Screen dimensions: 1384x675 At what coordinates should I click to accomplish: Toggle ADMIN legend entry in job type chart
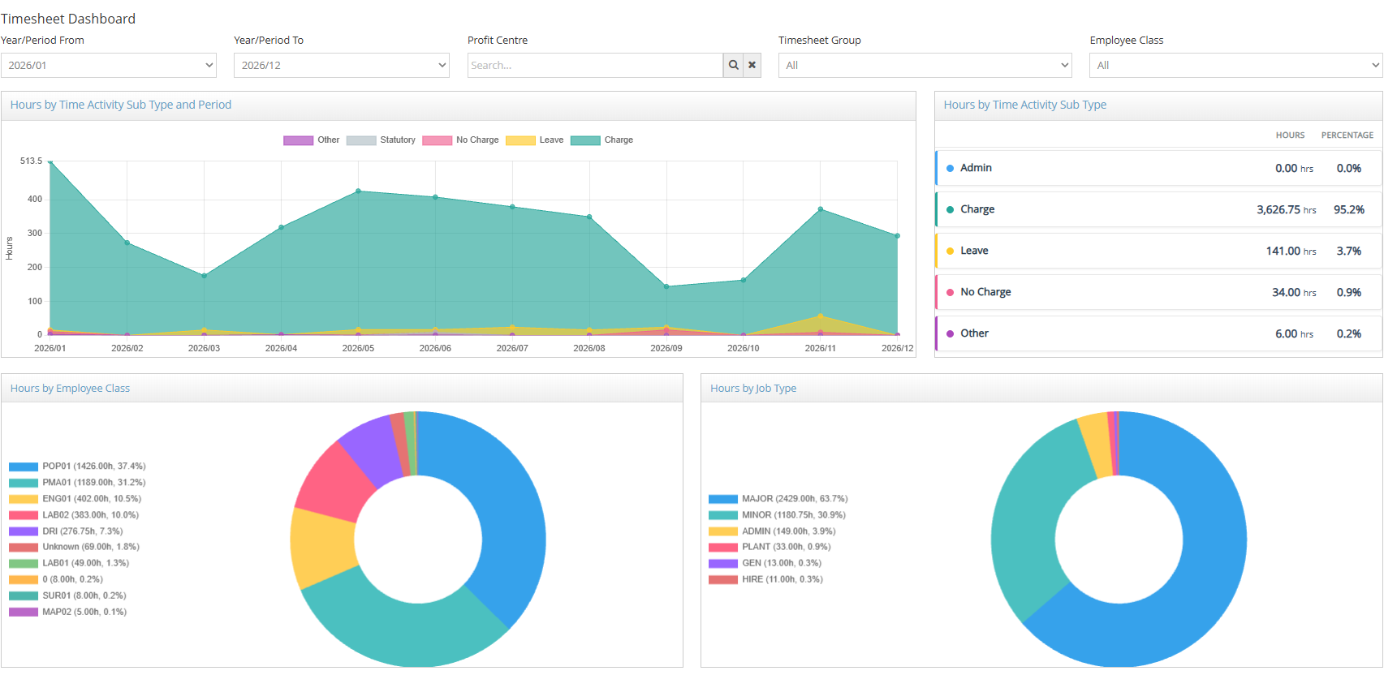click(x=772, y=531)
